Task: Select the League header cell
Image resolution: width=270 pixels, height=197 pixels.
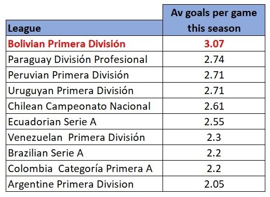Action: pos(84,28)
